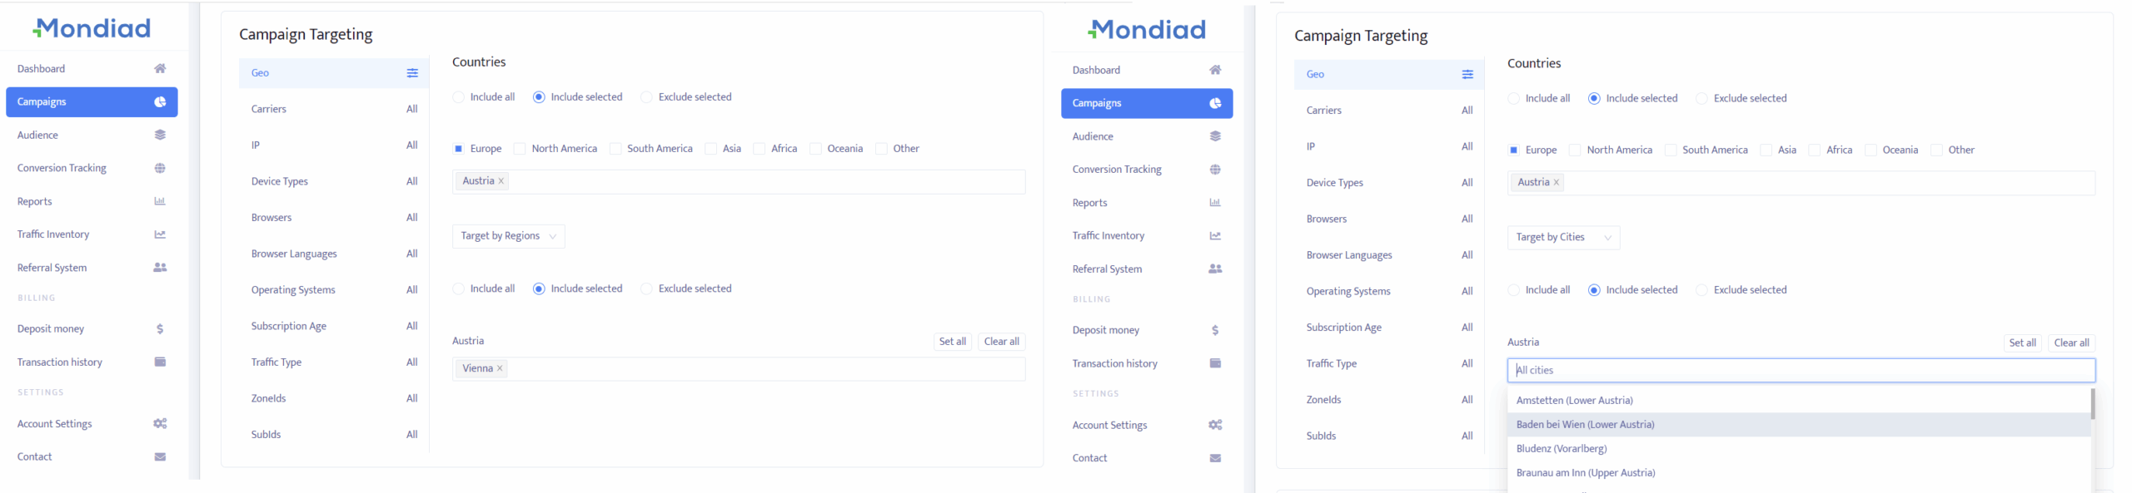Check Oceania checkbox in right panel
Screen dimensions: 2132x493
click(1870, 150)
